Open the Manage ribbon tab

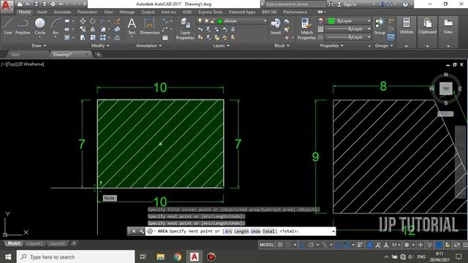tap(127, 12)
